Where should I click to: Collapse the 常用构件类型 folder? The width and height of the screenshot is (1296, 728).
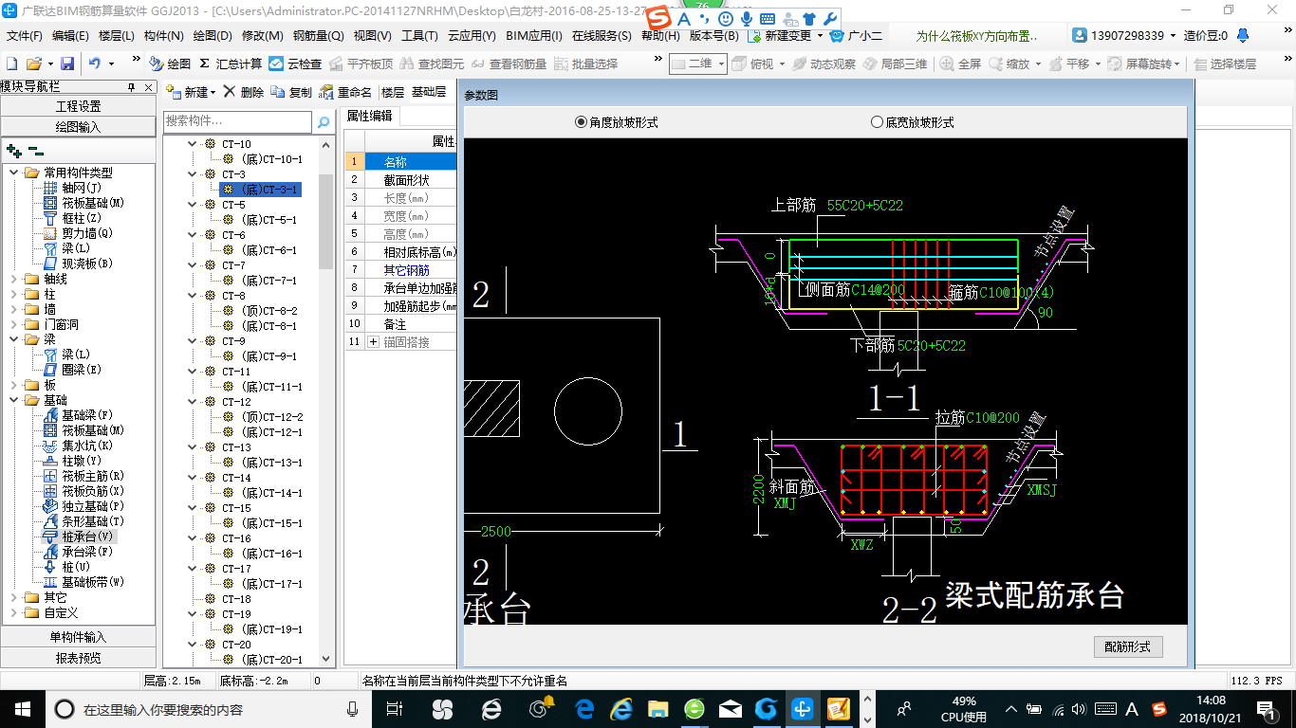(14, 173)
